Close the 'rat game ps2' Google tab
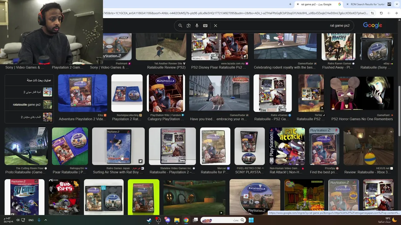This screenshot has height=225, width=401. [x=298, y=4]
